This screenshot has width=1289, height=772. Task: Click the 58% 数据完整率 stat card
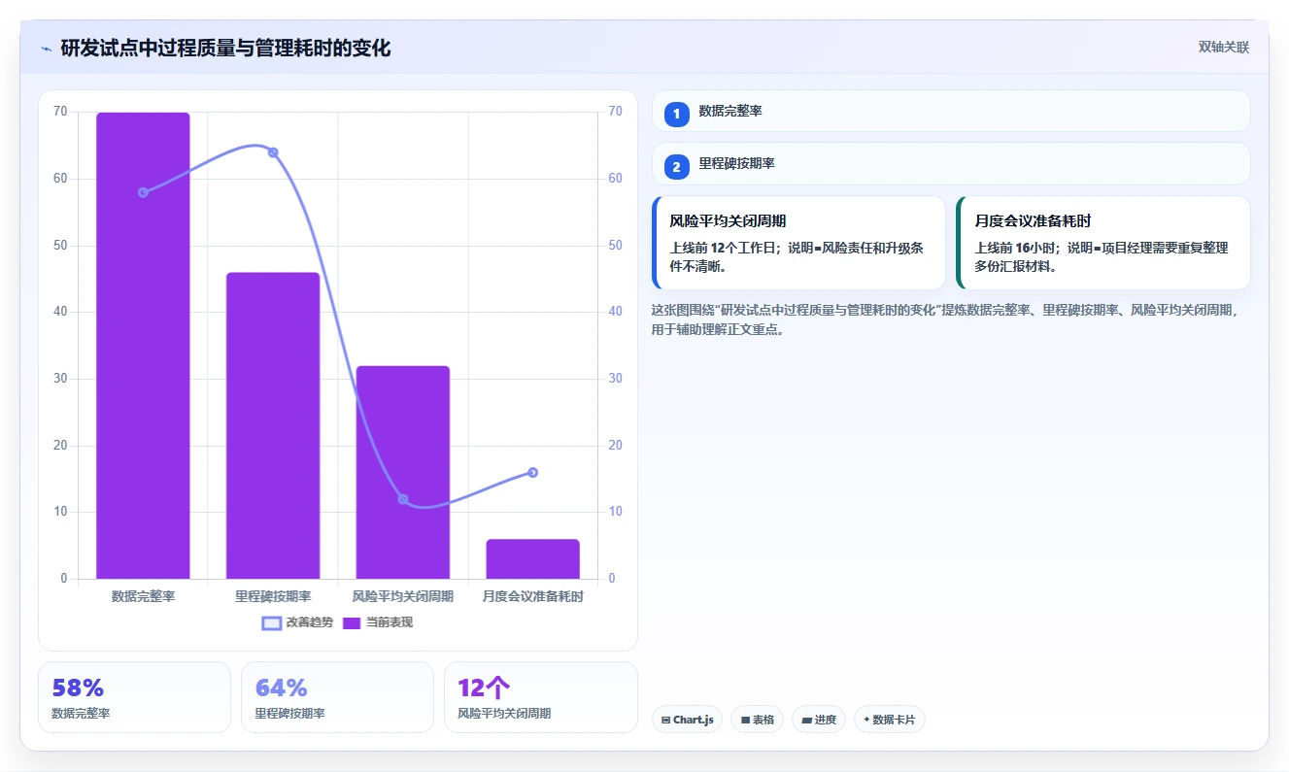click(134, 697)
